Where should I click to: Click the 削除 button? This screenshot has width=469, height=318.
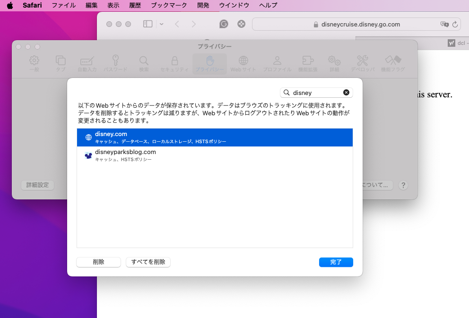click(x=99, y=262)
